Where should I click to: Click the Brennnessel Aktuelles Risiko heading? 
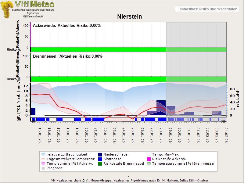67,56
